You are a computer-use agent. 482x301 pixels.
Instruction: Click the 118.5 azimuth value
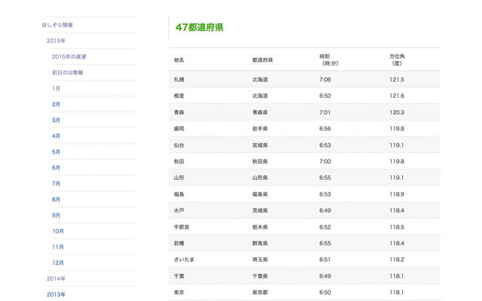pos(397,227)
